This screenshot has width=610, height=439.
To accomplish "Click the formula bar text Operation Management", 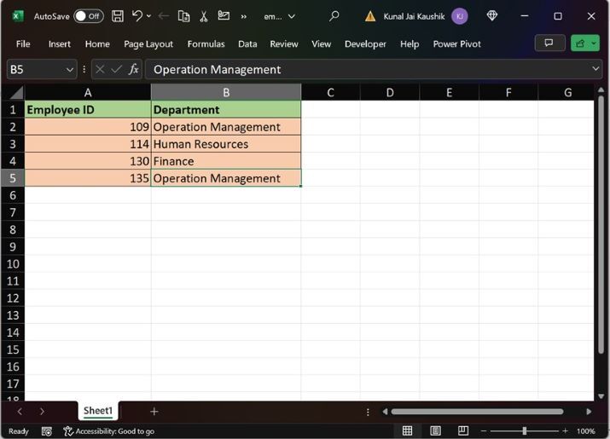I will [217, 70].
